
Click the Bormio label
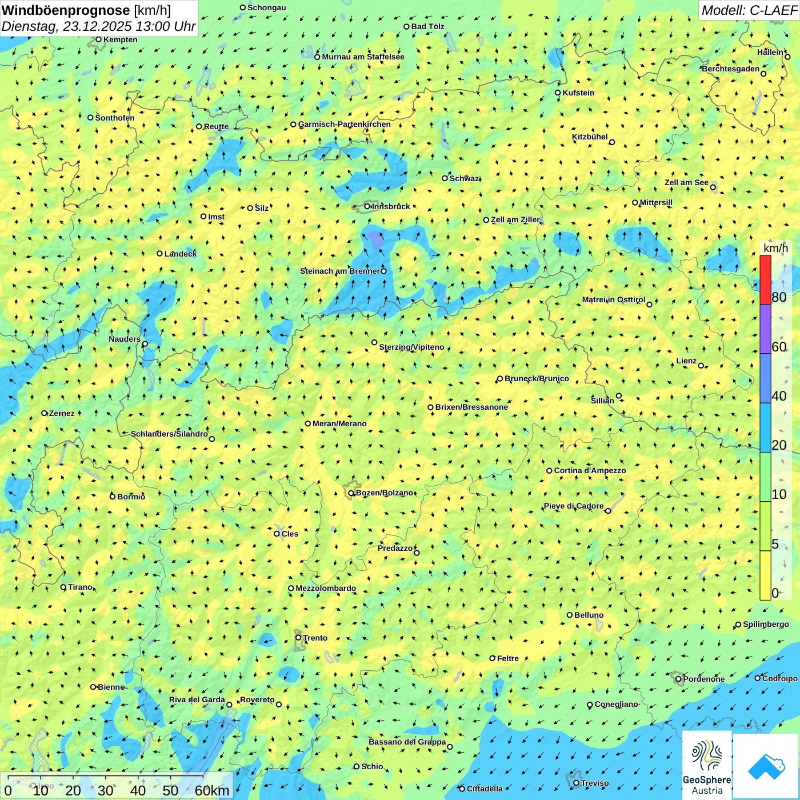point(131,497)
